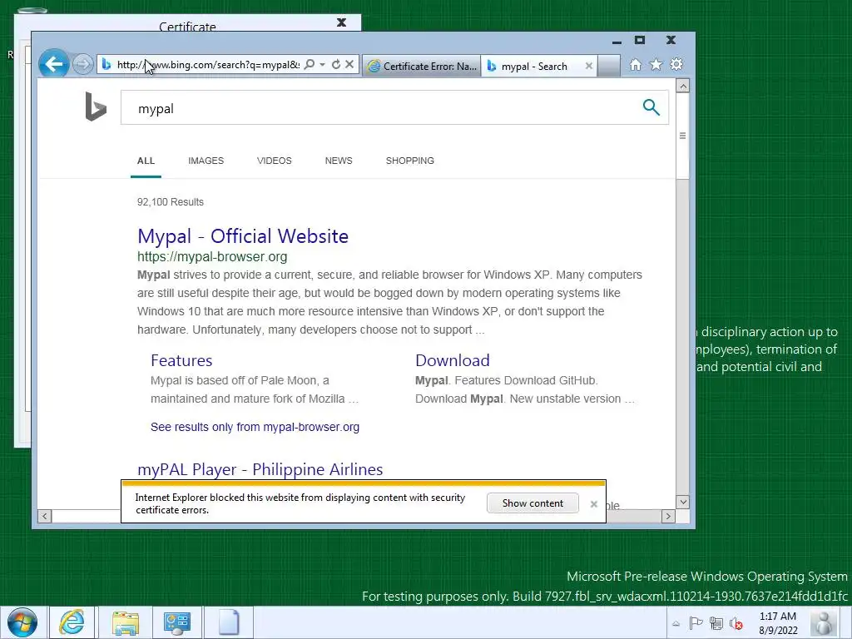The width and height of the screenshot is (852, 639).
Task: Switch to the Certificate Error tab
Action: click(422, 66)
